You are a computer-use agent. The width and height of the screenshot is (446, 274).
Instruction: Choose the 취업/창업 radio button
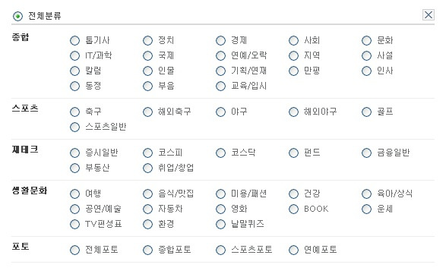click(x=147, y=168)
